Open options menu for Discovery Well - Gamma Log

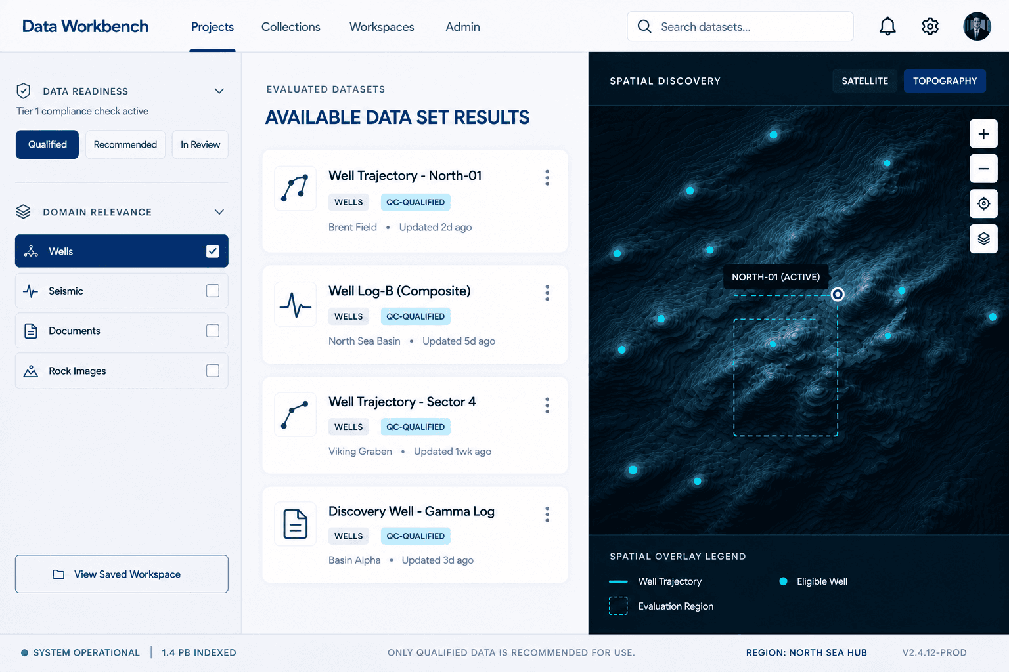click(x=547, y=514)
